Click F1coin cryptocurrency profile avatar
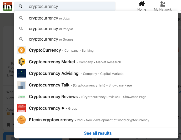The height and width of the screenshot is (140, 181). coord(22,120)
